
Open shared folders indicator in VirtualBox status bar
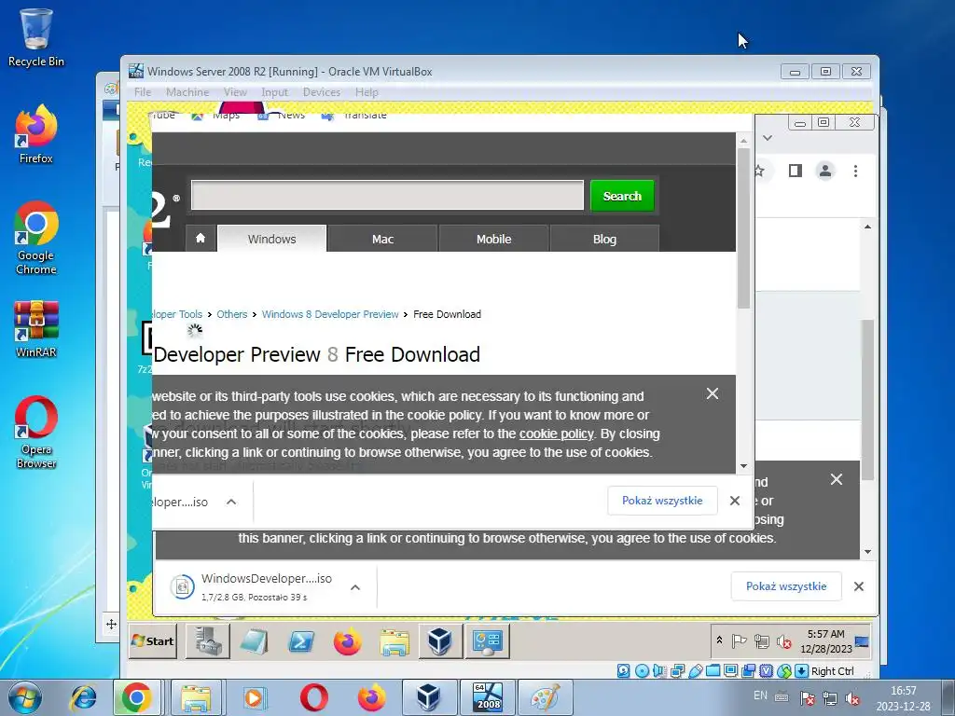pyautogui.click(x=713, y=671)
